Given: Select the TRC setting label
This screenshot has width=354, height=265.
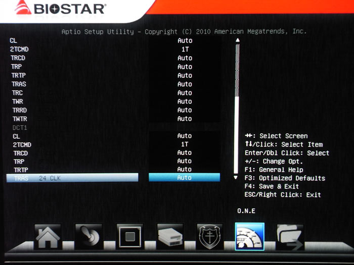Looking at the screenshot, I should [x=17, y=92].
